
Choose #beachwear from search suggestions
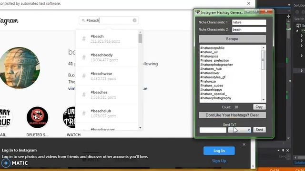pyautogui.click(x=106, y=76)
